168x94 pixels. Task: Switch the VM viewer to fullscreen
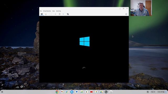[126, 14]
